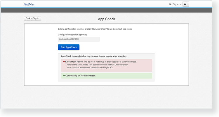Click the App Check page heading
Viewport: 219px width, 117px height.
point(106,19)
